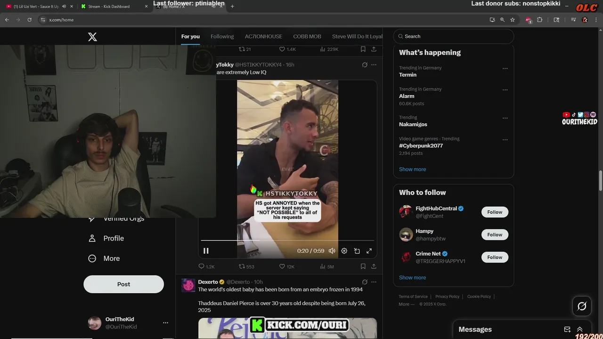
Task: Reload the page
Action: 29,20
